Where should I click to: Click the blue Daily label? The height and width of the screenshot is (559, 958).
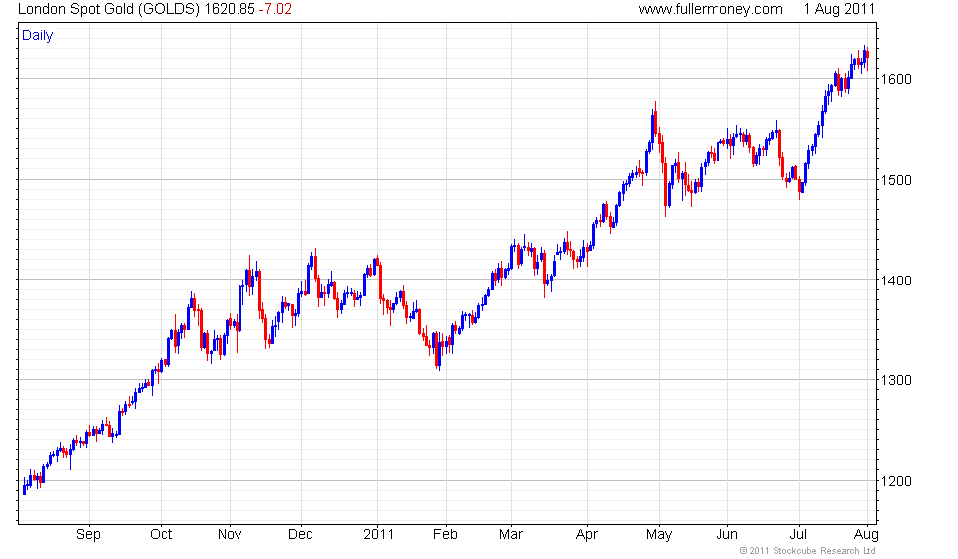pyautogui.click(x=37, y=35)
